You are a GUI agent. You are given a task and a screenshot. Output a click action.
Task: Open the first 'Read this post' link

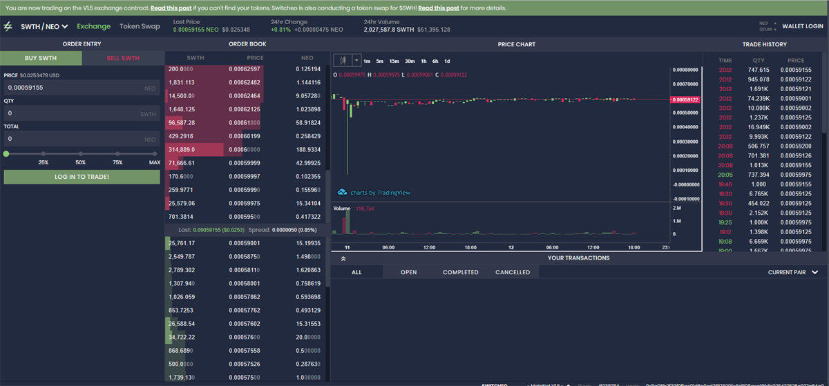point(170,8)
